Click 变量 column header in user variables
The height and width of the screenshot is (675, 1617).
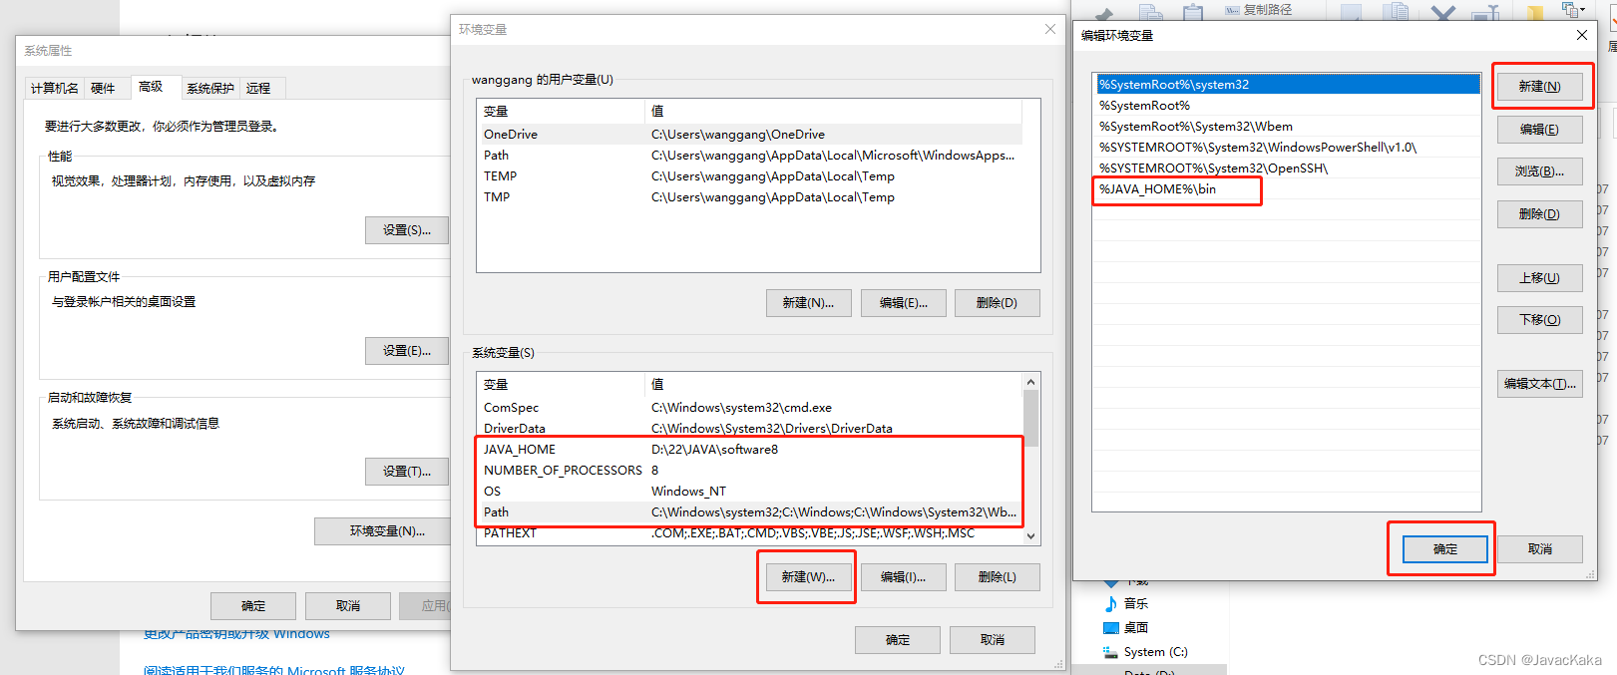(x=561, y=111)
